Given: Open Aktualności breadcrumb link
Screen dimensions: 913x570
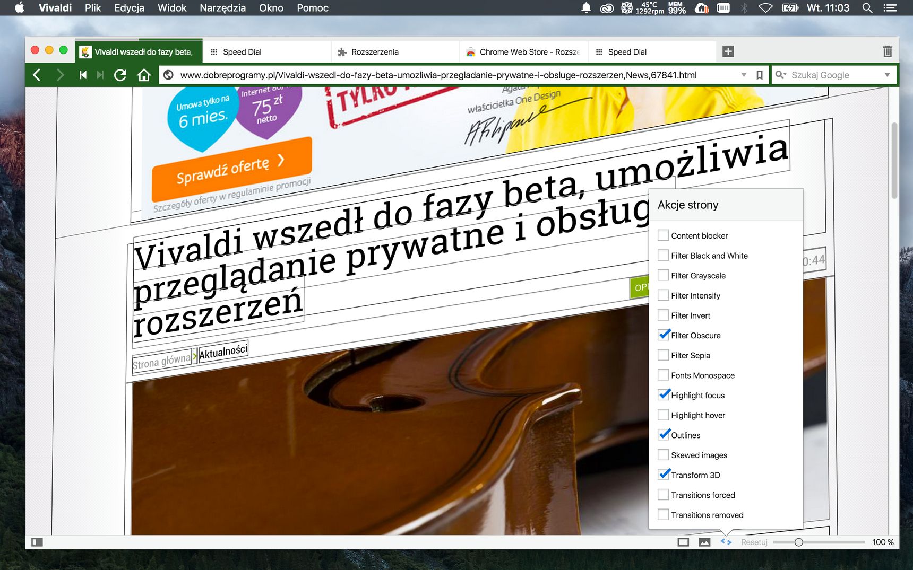Looking at the screenshot, I should (x=223, y=352).
